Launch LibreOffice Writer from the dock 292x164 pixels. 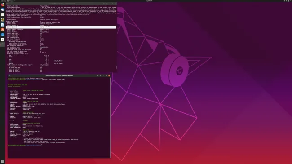click(3, 25)
